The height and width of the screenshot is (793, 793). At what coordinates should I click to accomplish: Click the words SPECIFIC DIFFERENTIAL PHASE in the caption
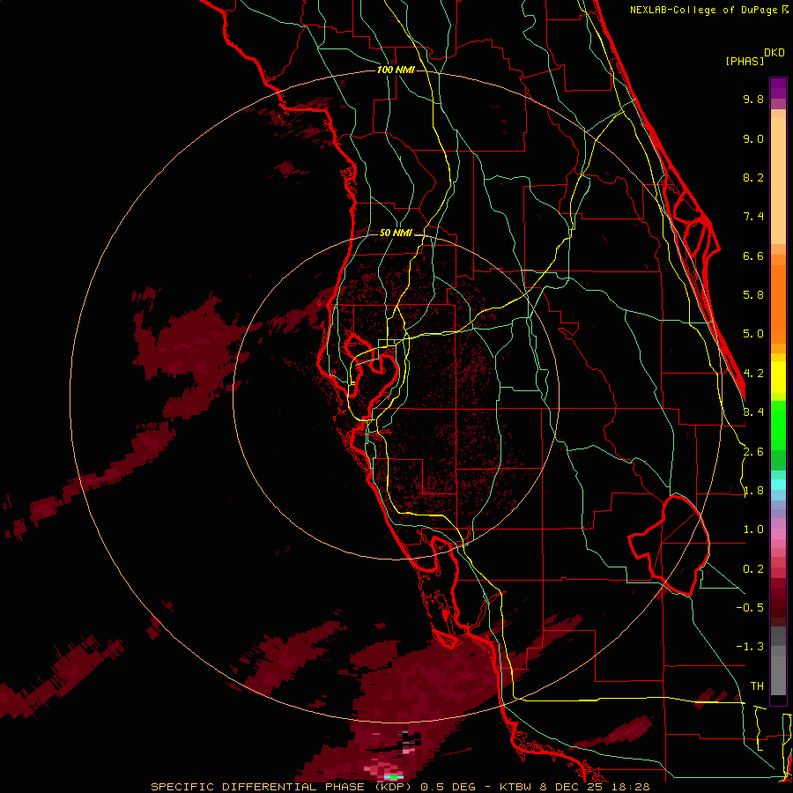point(257,787)
